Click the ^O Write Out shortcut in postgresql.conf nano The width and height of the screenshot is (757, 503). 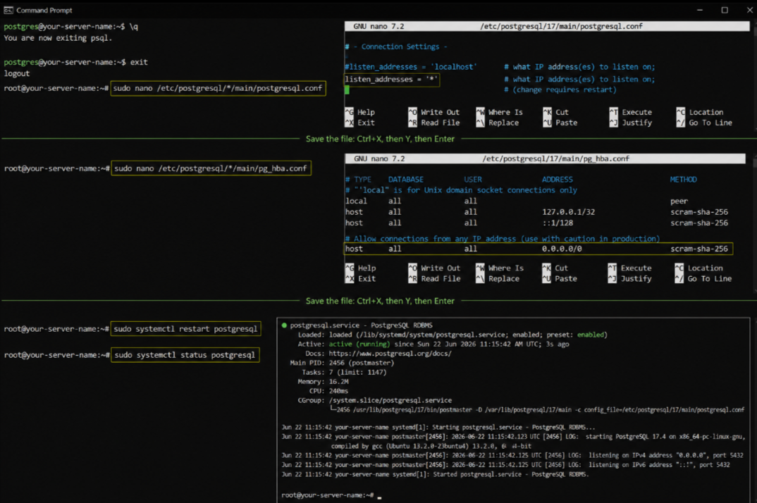coord(433,112)
